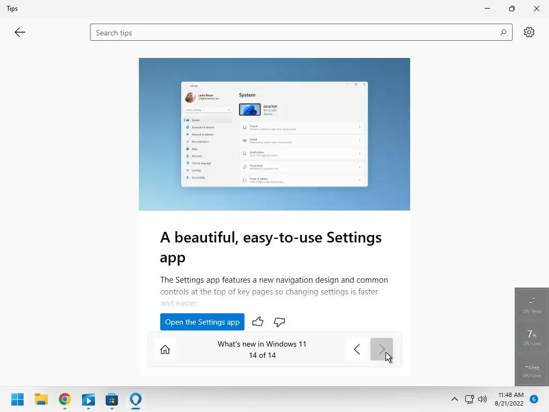Image resolution: width=549 pixels, height=412 pixels.
Task: Click Open the Settings app button
Action: 202,322
